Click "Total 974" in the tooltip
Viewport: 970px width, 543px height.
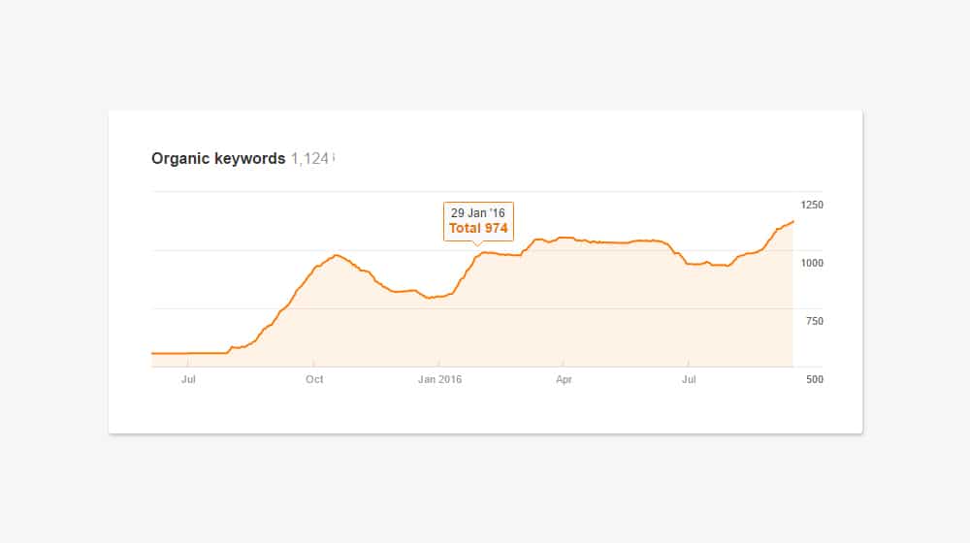pos(477,229)
